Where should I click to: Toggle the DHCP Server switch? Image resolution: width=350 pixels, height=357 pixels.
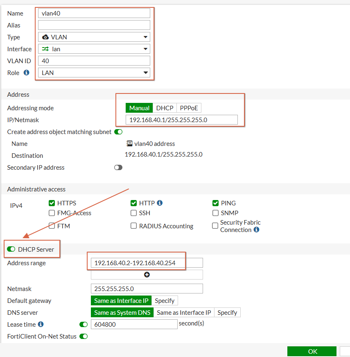[x=11, y=249]
